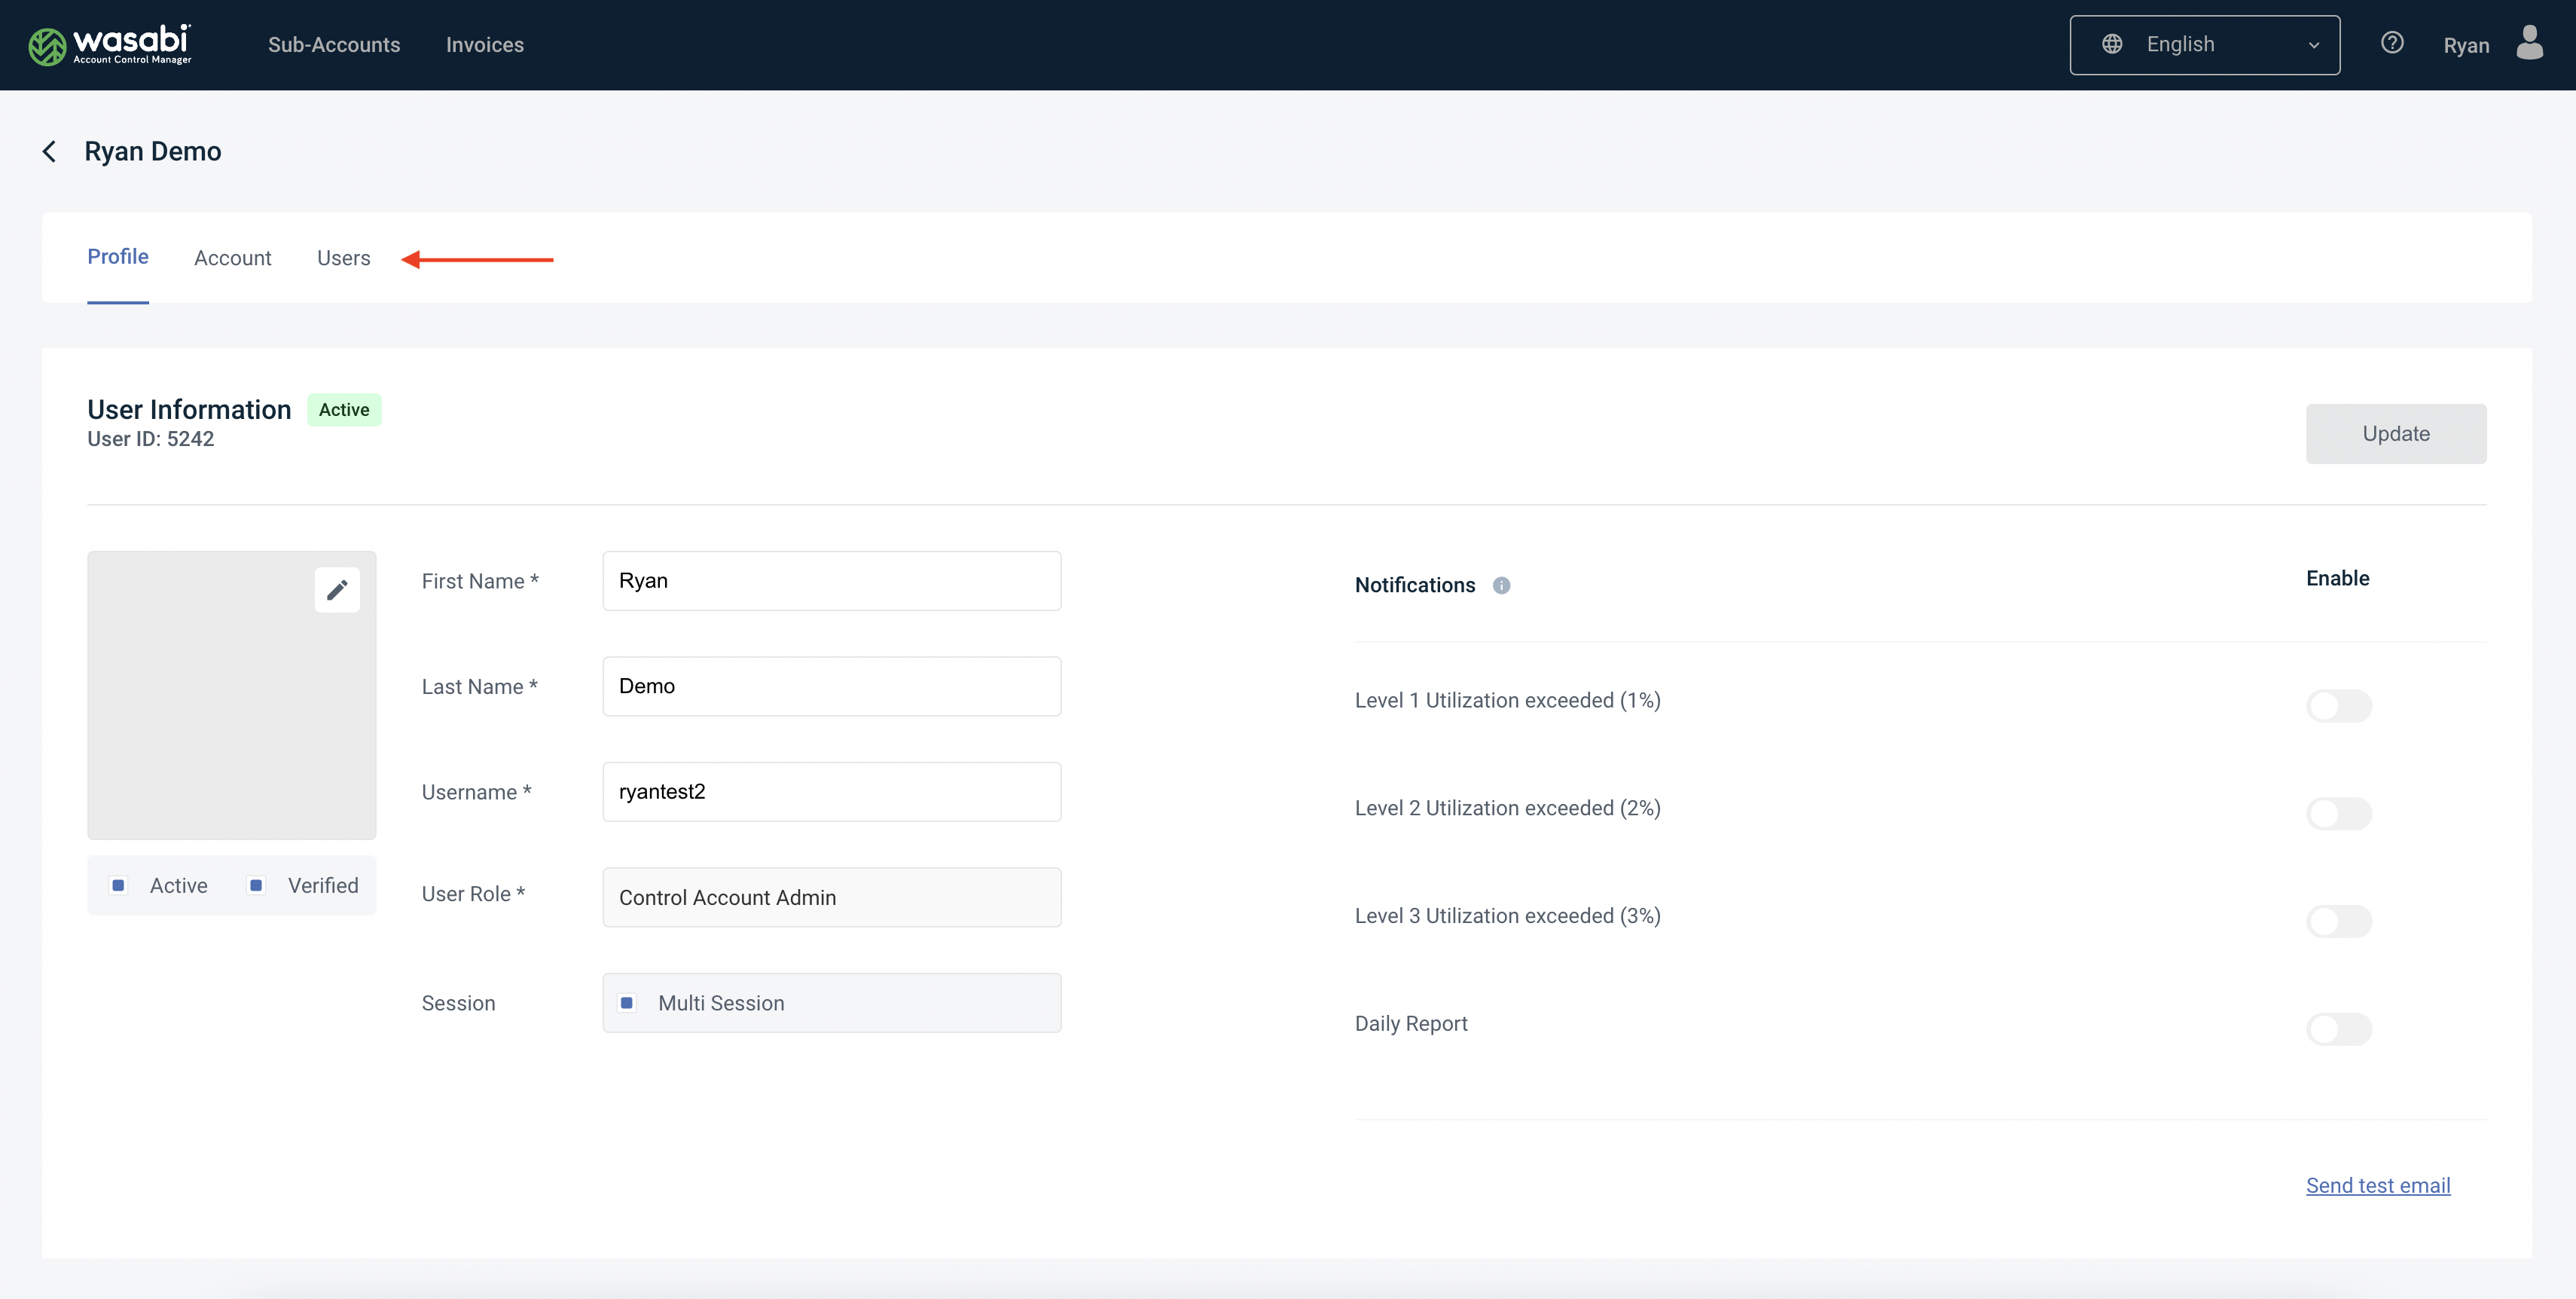This screenshot has height=1299, width=2576.
Task: Click the Update button
Action: [2395, 432]
